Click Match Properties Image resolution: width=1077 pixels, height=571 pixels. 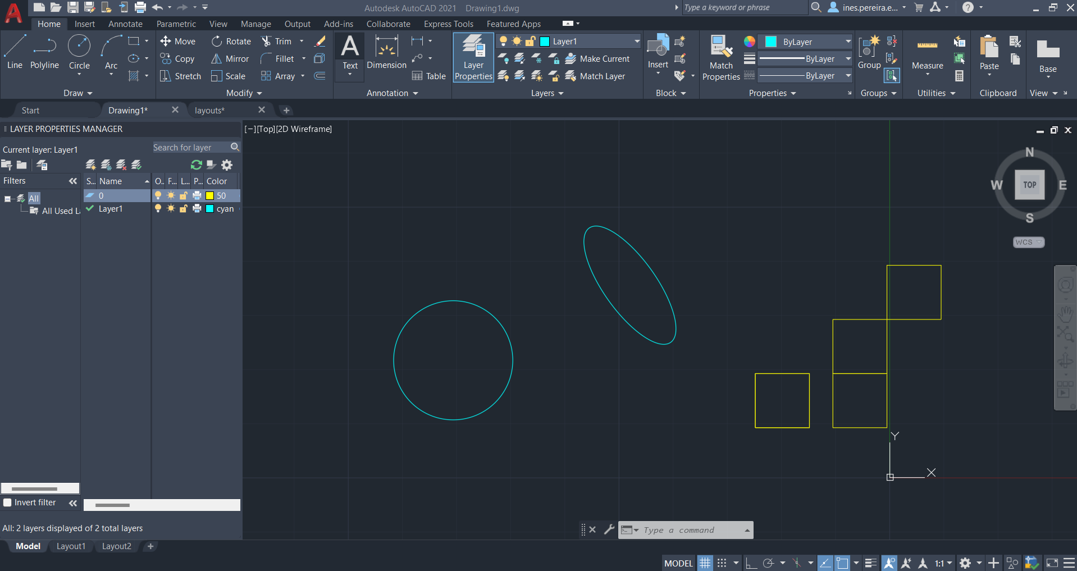coord(721,57)
